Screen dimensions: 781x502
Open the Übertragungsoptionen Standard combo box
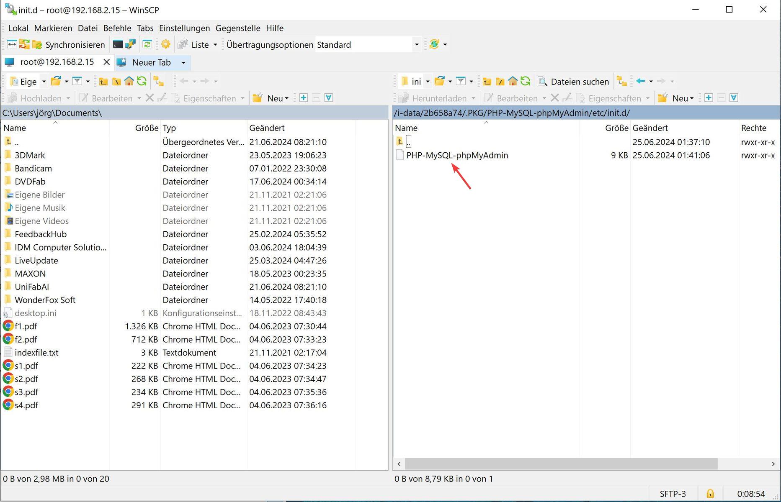point(368,44)
